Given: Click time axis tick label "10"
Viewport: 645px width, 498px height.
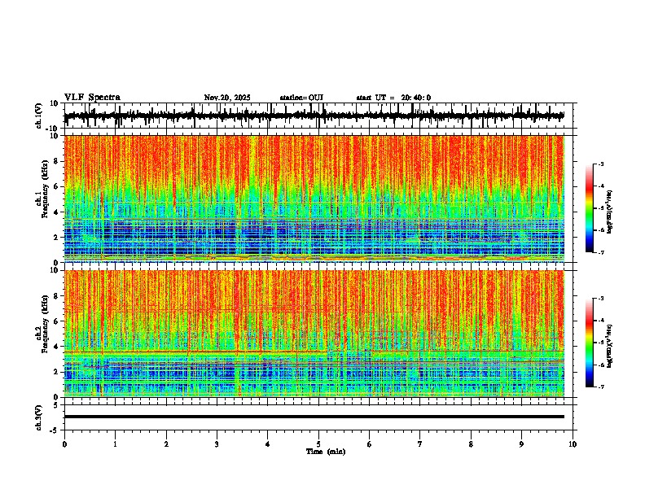Looking at the screenshot, I should tap(573, 444).
